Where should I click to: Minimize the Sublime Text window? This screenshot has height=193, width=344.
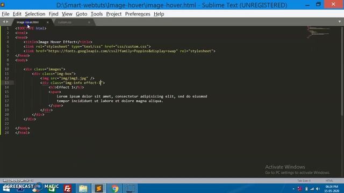click(307, 4)
